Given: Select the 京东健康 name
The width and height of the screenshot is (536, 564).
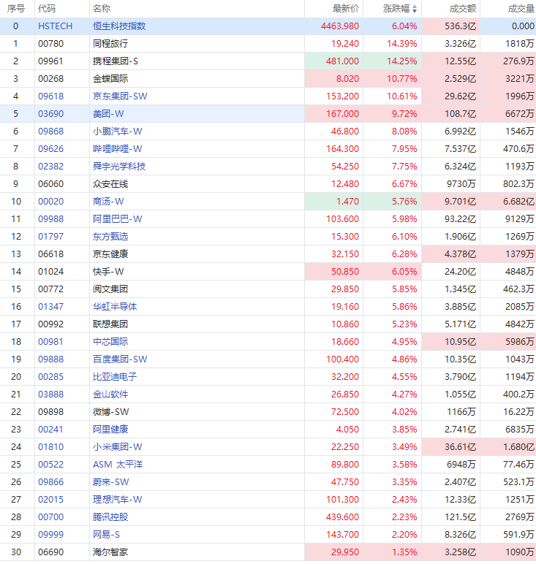Looking at the screenshot, I should 110,254.
